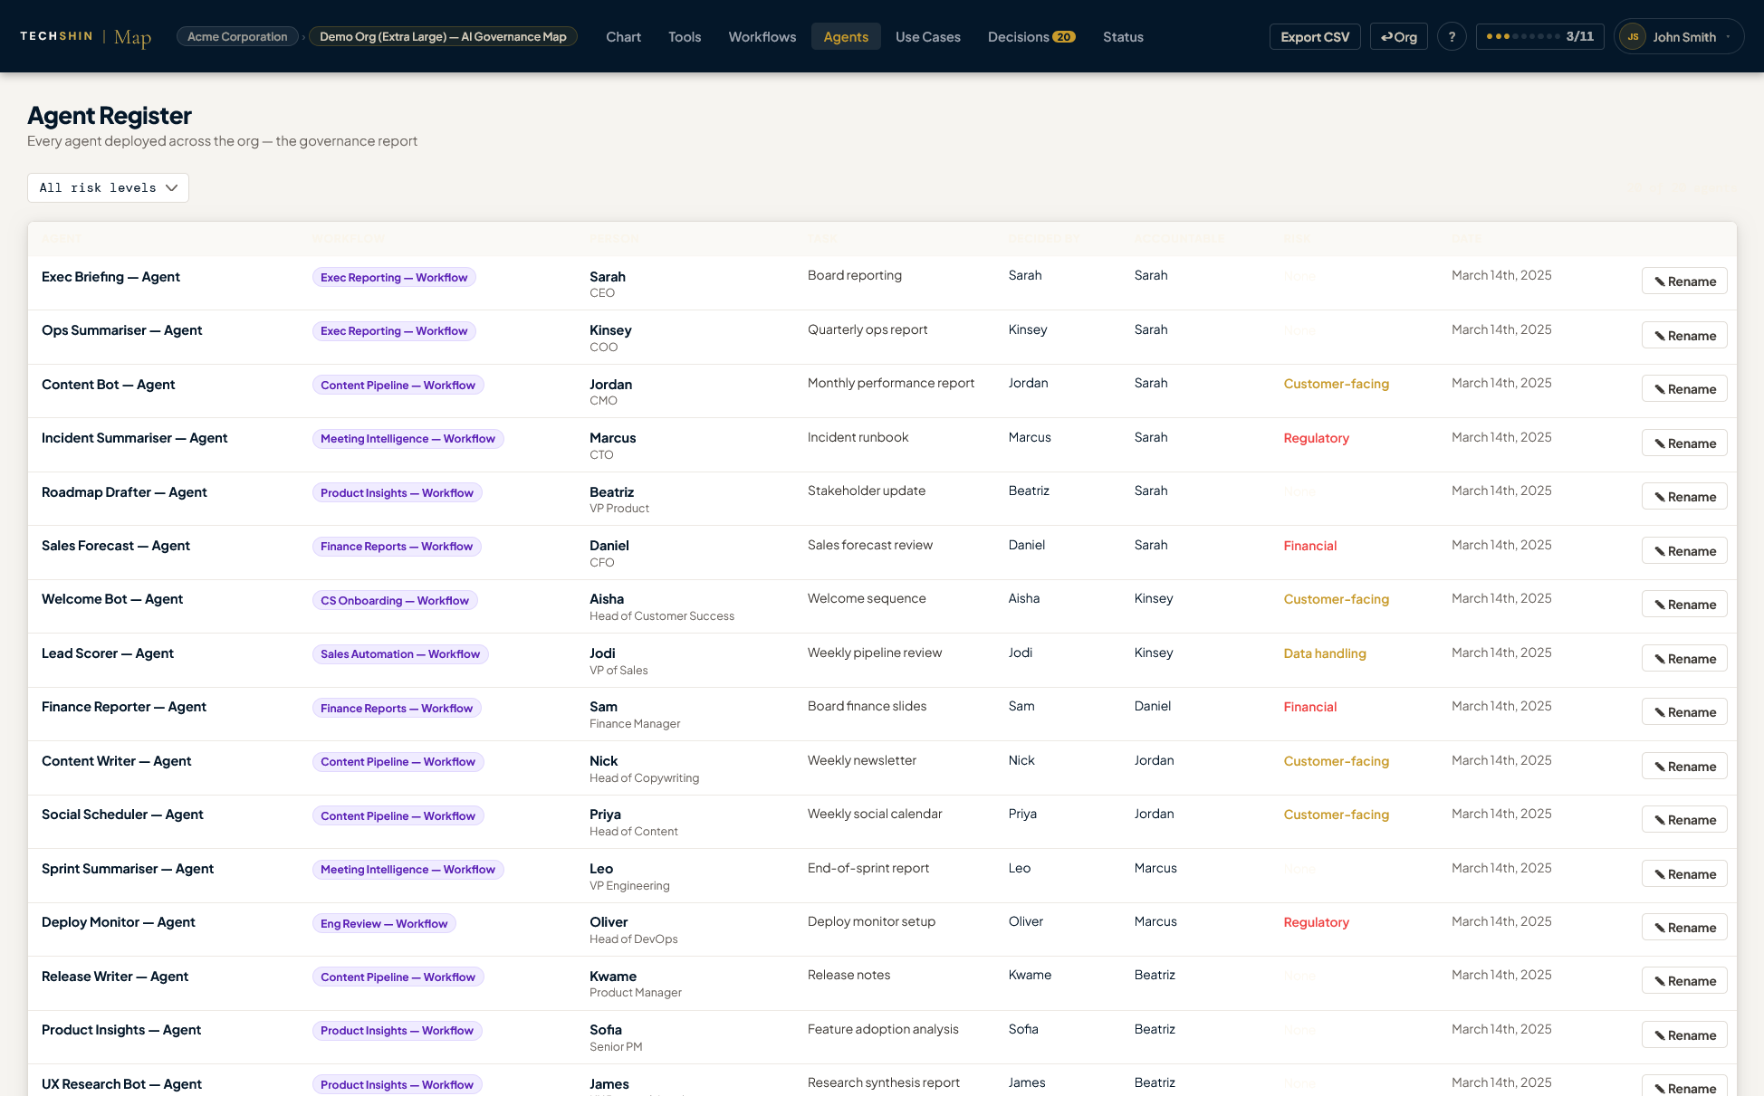Select the Agents tab
Image resolution: width=1764 pixels, height=1096 pixels.
846,36
